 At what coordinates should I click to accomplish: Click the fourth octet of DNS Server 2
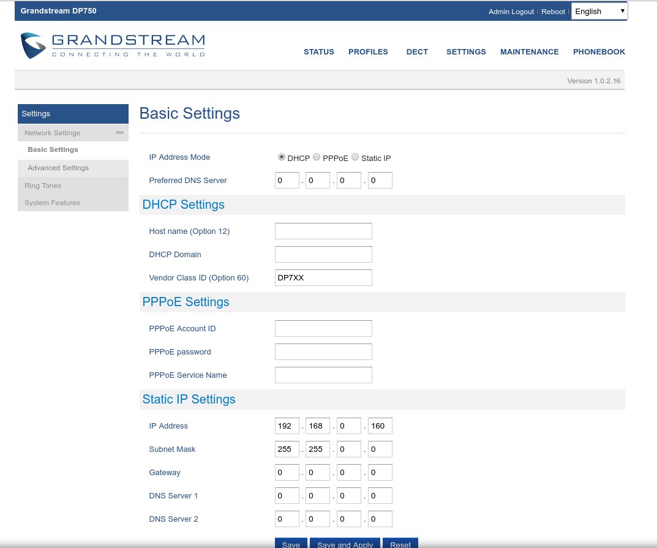tap(380, 519)
